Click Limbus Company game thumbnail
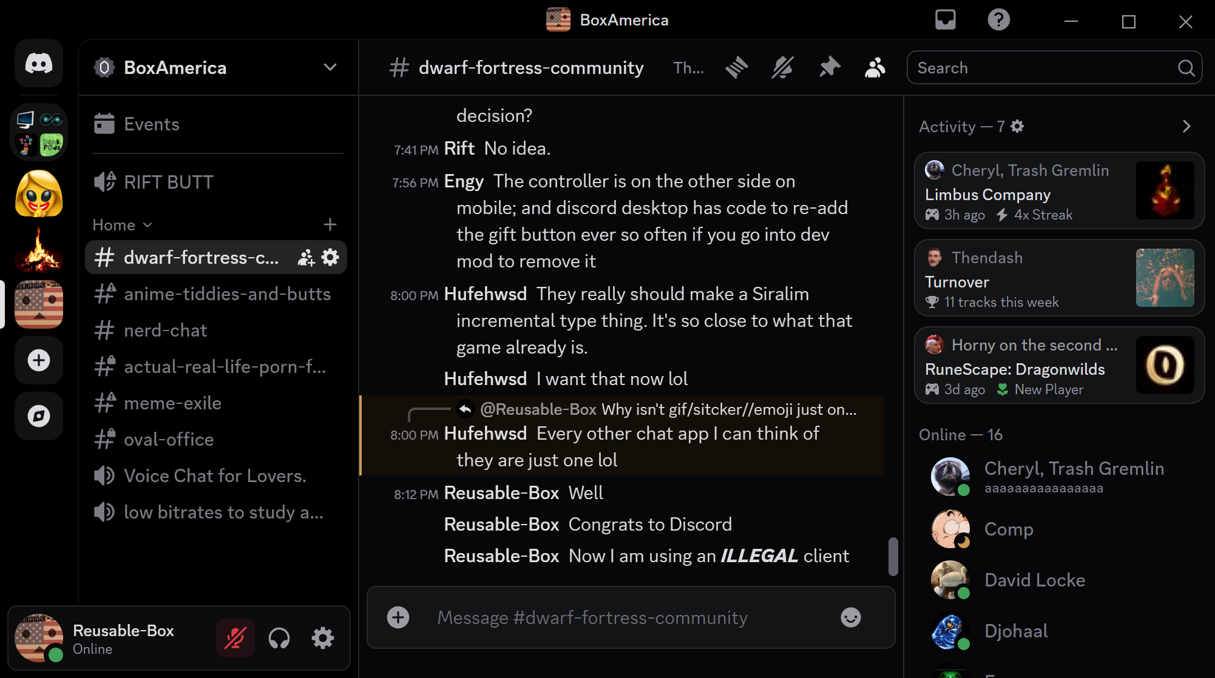Image resolution: width=1215 pixels, height=678 pixels. (1165, 190)
